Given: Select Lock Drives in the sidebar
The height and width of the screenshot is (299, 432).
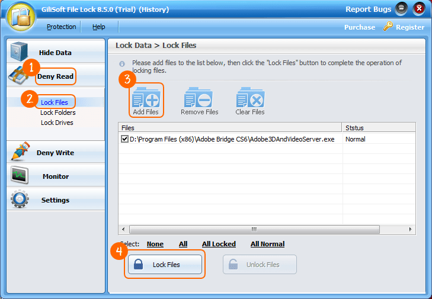Looking at the screenshot, I should [57, 123].
